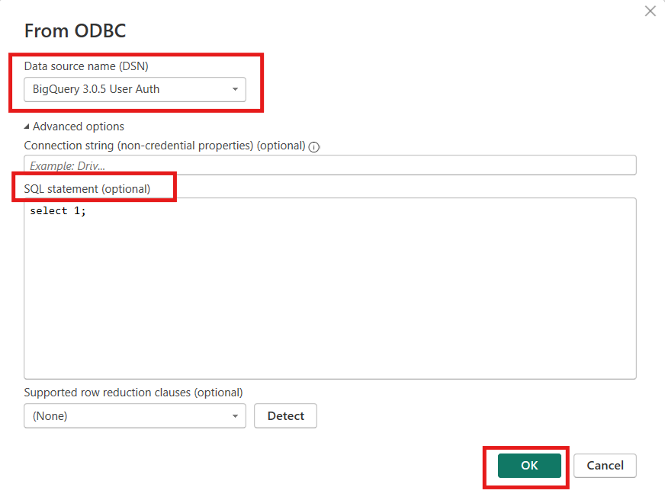Confirm with the OK button
The height and width of the screenshot is (500, 665).
coord(529,465)
